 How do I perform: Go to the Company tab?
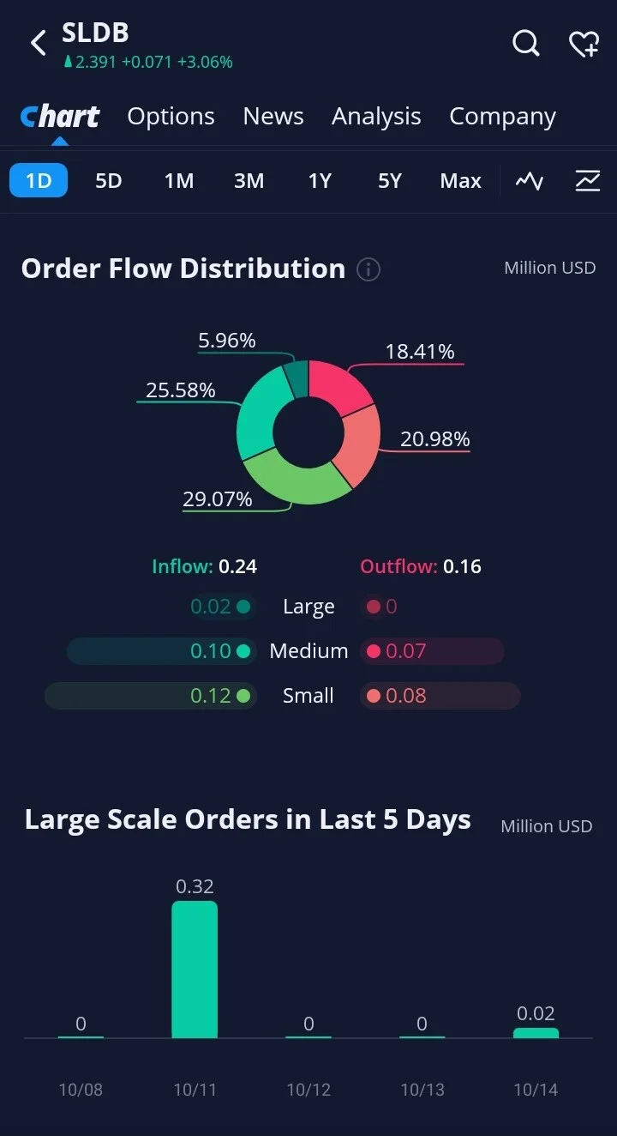(503, 117)
